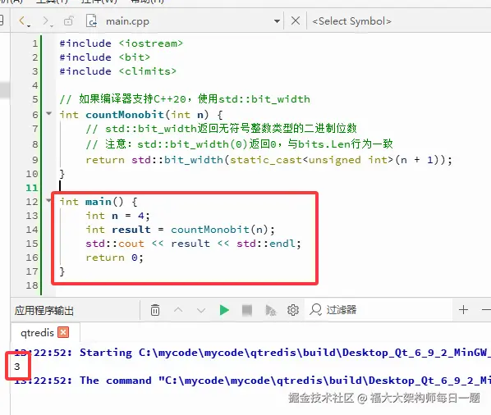This screenshot has height=415, width=491.
Task: Click line number 9 in gutter
Action: 35,160
